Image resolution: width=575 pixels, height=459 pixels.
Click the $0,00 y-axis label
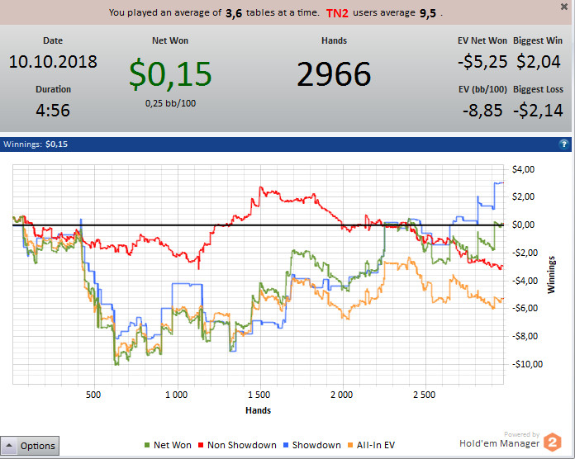coord(523,225)
